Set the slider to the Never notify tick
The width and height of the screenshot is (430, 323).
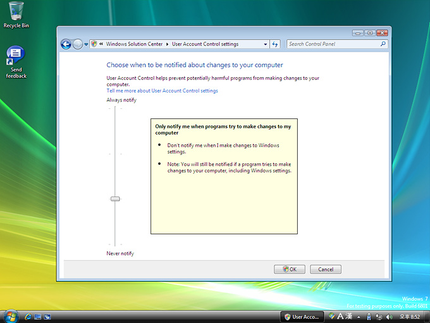115,244
